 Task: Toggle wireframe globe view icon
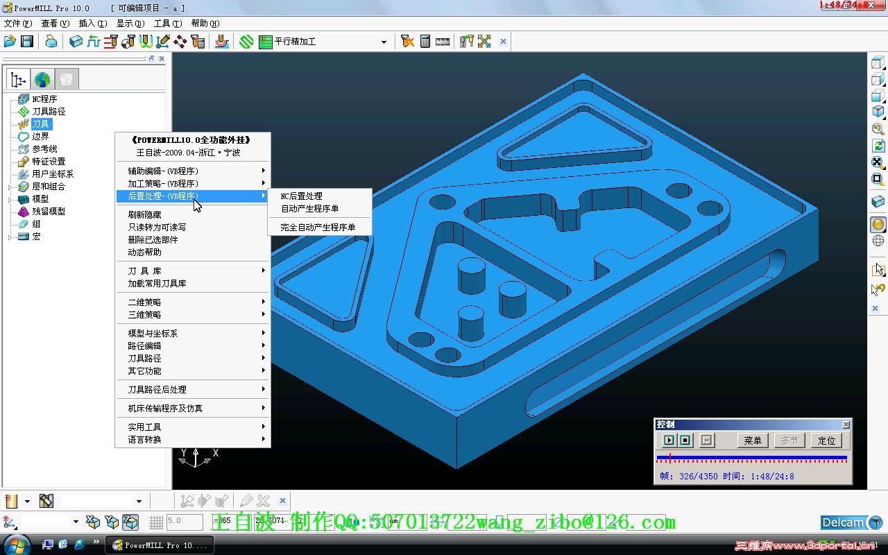878,241
